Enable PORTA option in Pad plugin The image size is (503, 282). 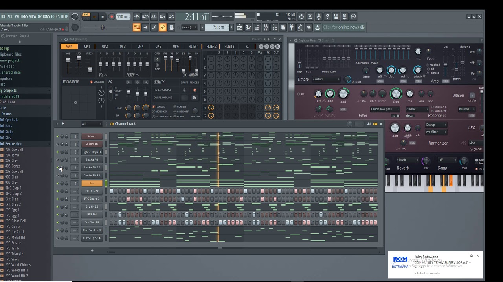179,116
